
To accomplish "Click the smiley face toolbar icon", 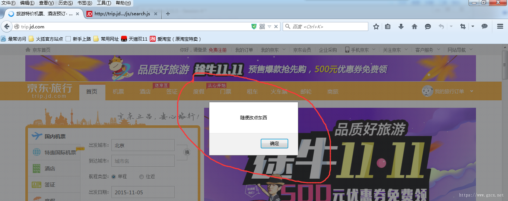I will 428,26.
